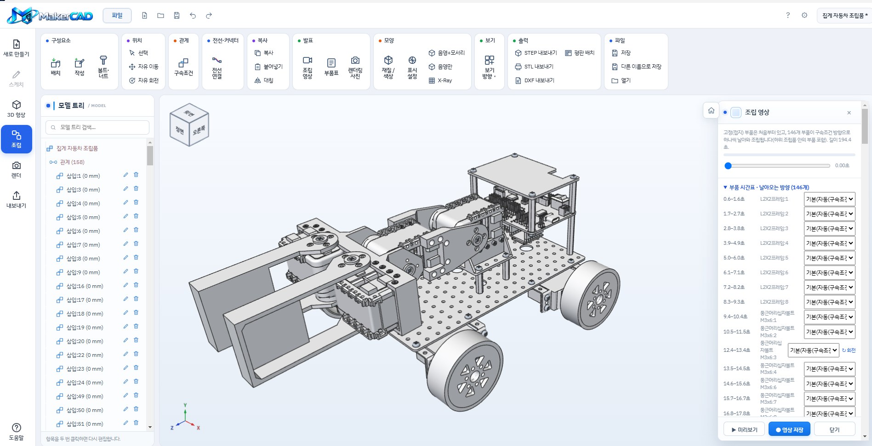This screenshot has width=872, height=446.
Task: Click the 회전 link in the timeline
Action: [849, 350]
